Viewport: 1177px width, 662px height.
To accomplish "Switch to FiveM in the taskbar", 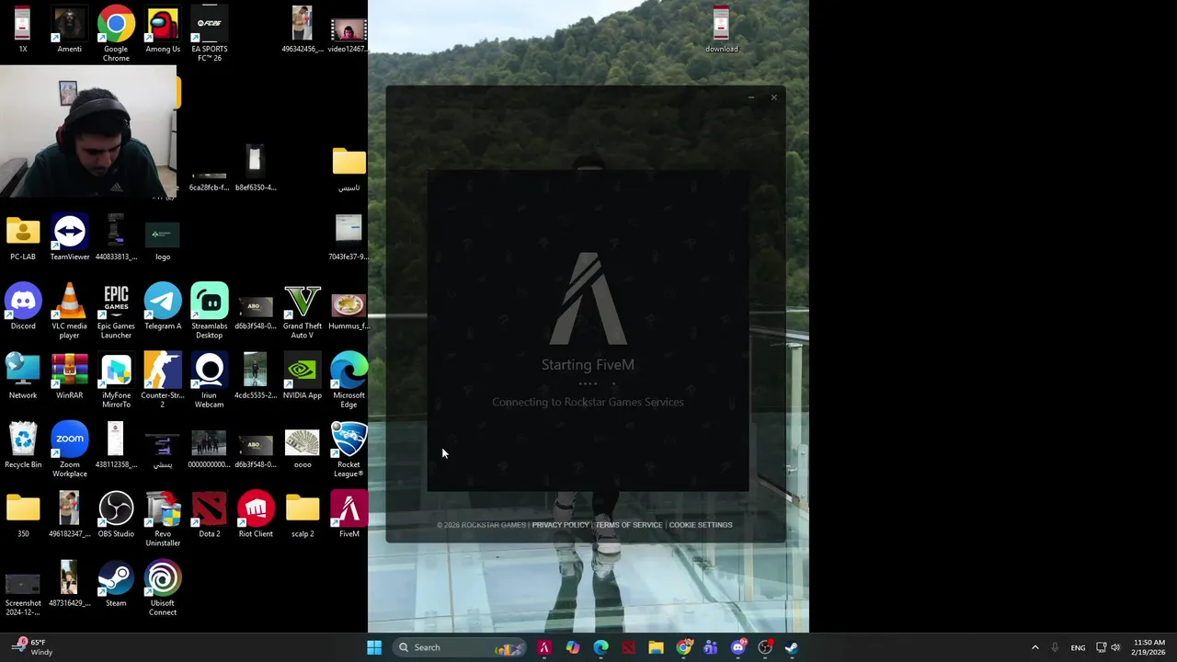I will 544,647.
